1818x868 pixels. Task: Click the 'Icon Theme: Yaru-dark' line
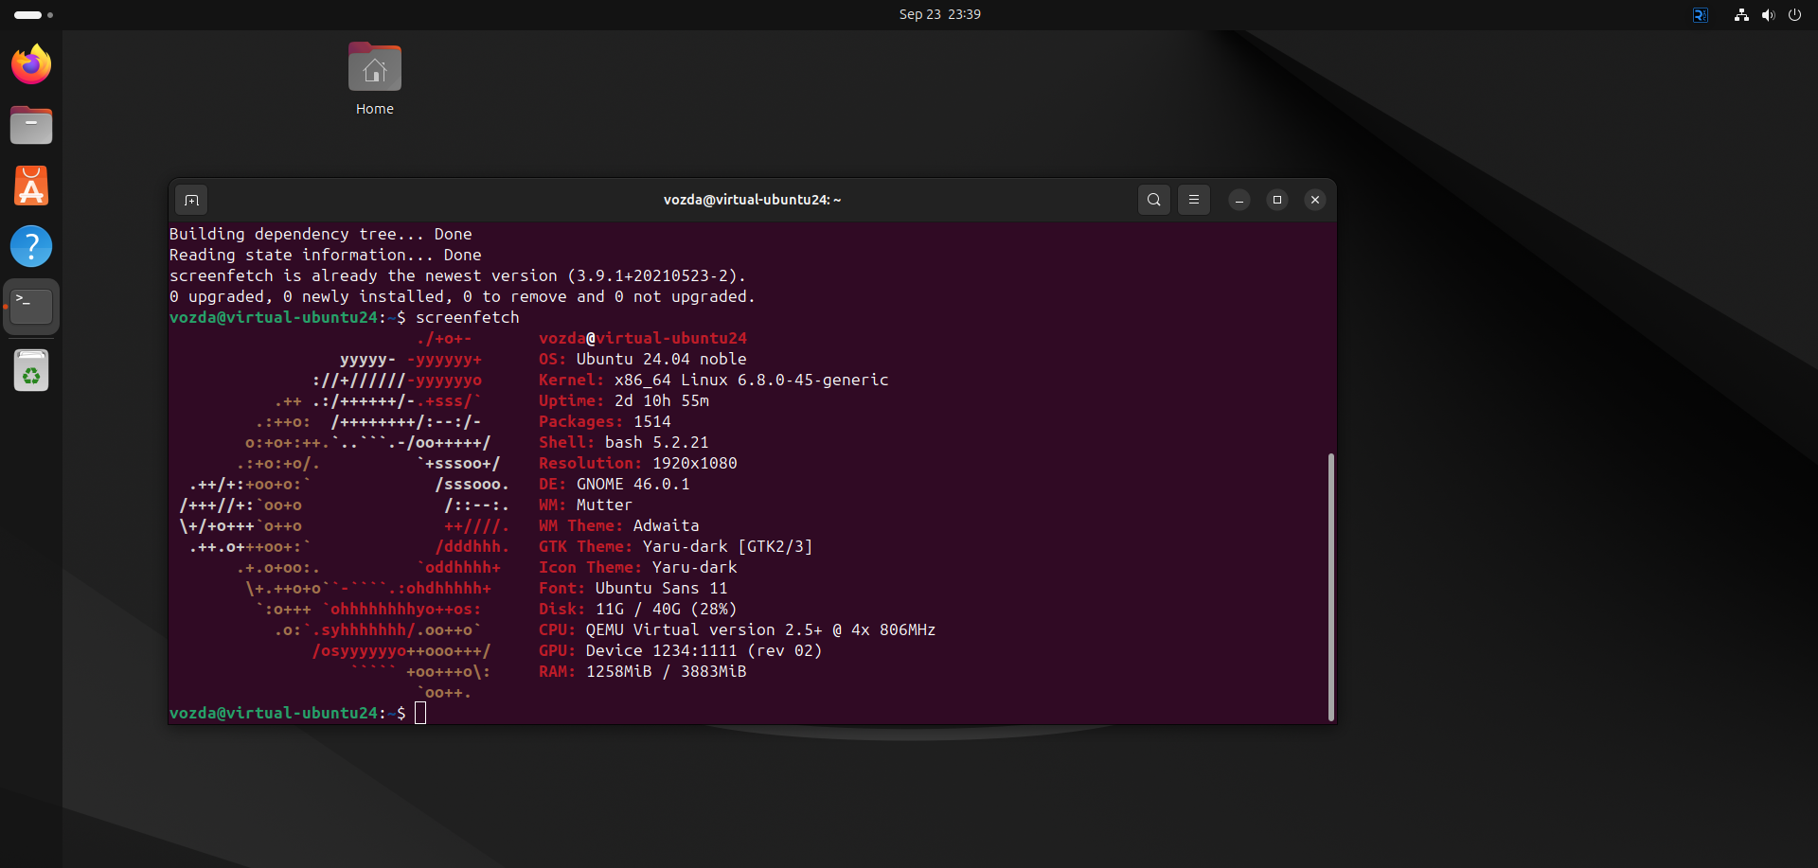pos(637,567)
